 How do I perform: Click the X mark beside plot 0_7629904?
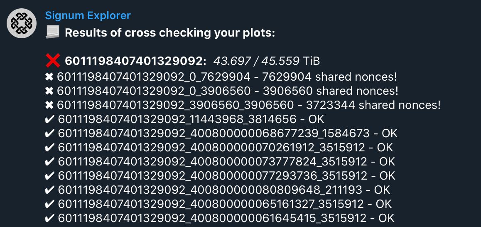(49, 77)
